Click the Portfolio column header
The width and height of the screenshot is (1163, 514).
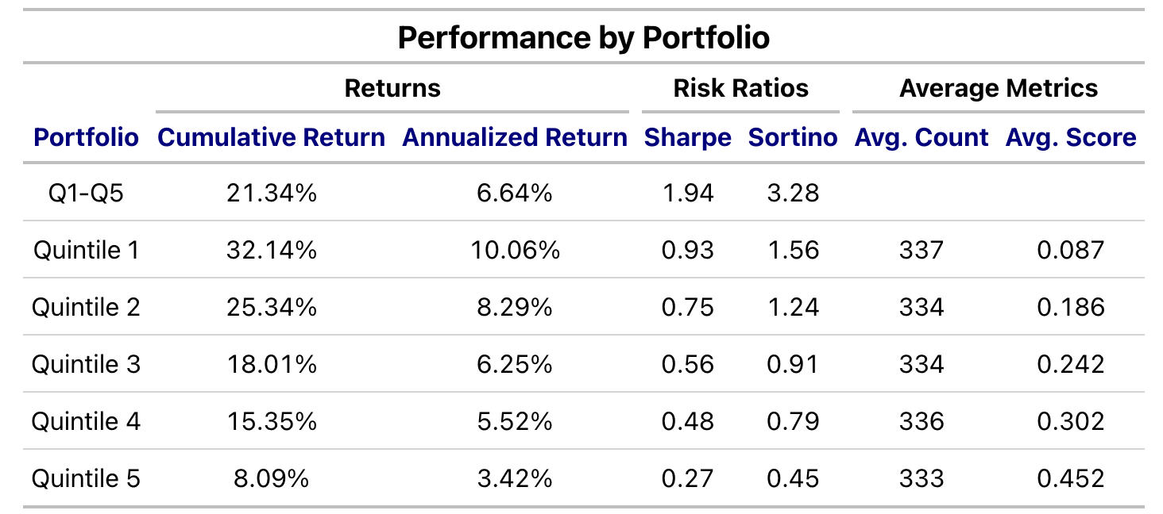[86, 137]
